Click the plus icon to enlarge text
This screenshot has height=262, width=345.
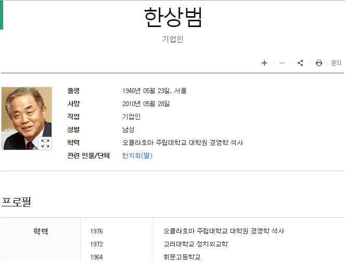pos(264,63)
